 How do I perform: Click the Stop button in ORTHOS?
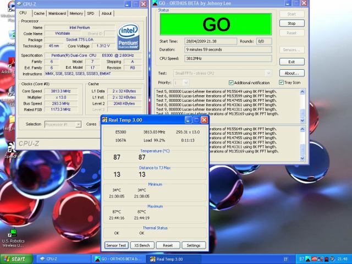tap(292, 23)
